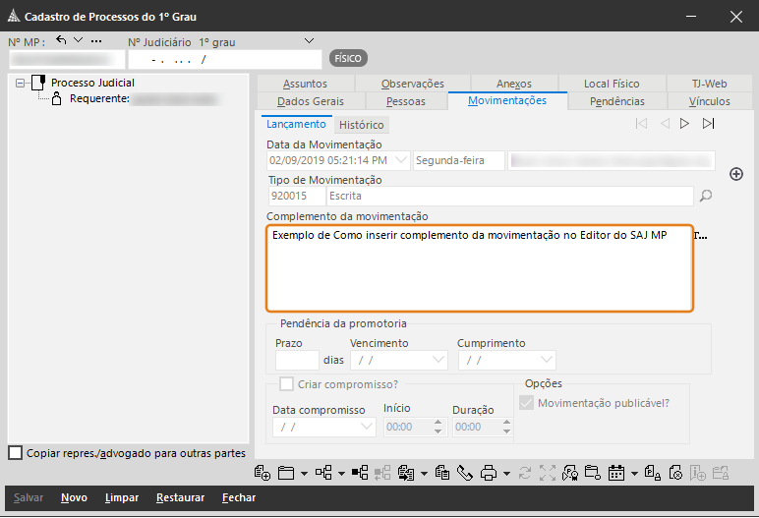Go to next movement record arrow
The image size is (759, 518).
685,124
